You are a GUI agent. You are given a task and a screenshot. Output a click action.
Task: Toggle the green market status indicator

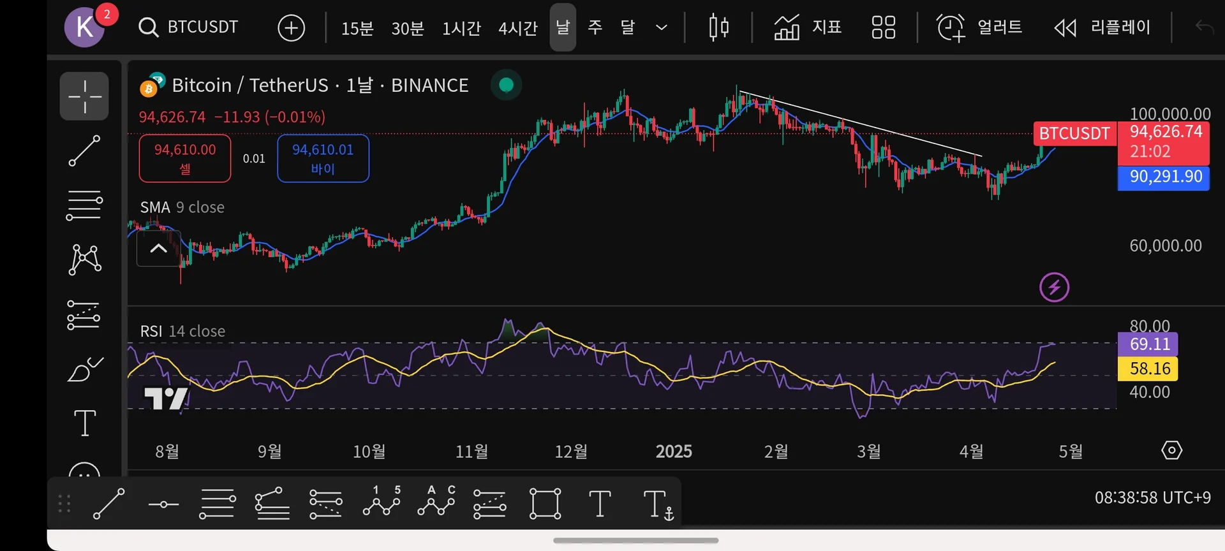506,85
